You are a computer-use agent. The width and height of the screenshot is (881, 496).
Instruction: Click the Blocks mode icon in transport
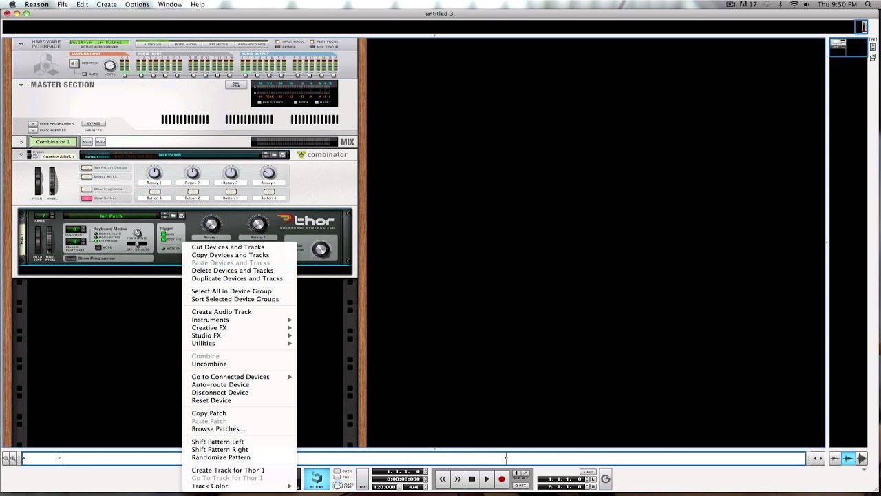point(317,479)
